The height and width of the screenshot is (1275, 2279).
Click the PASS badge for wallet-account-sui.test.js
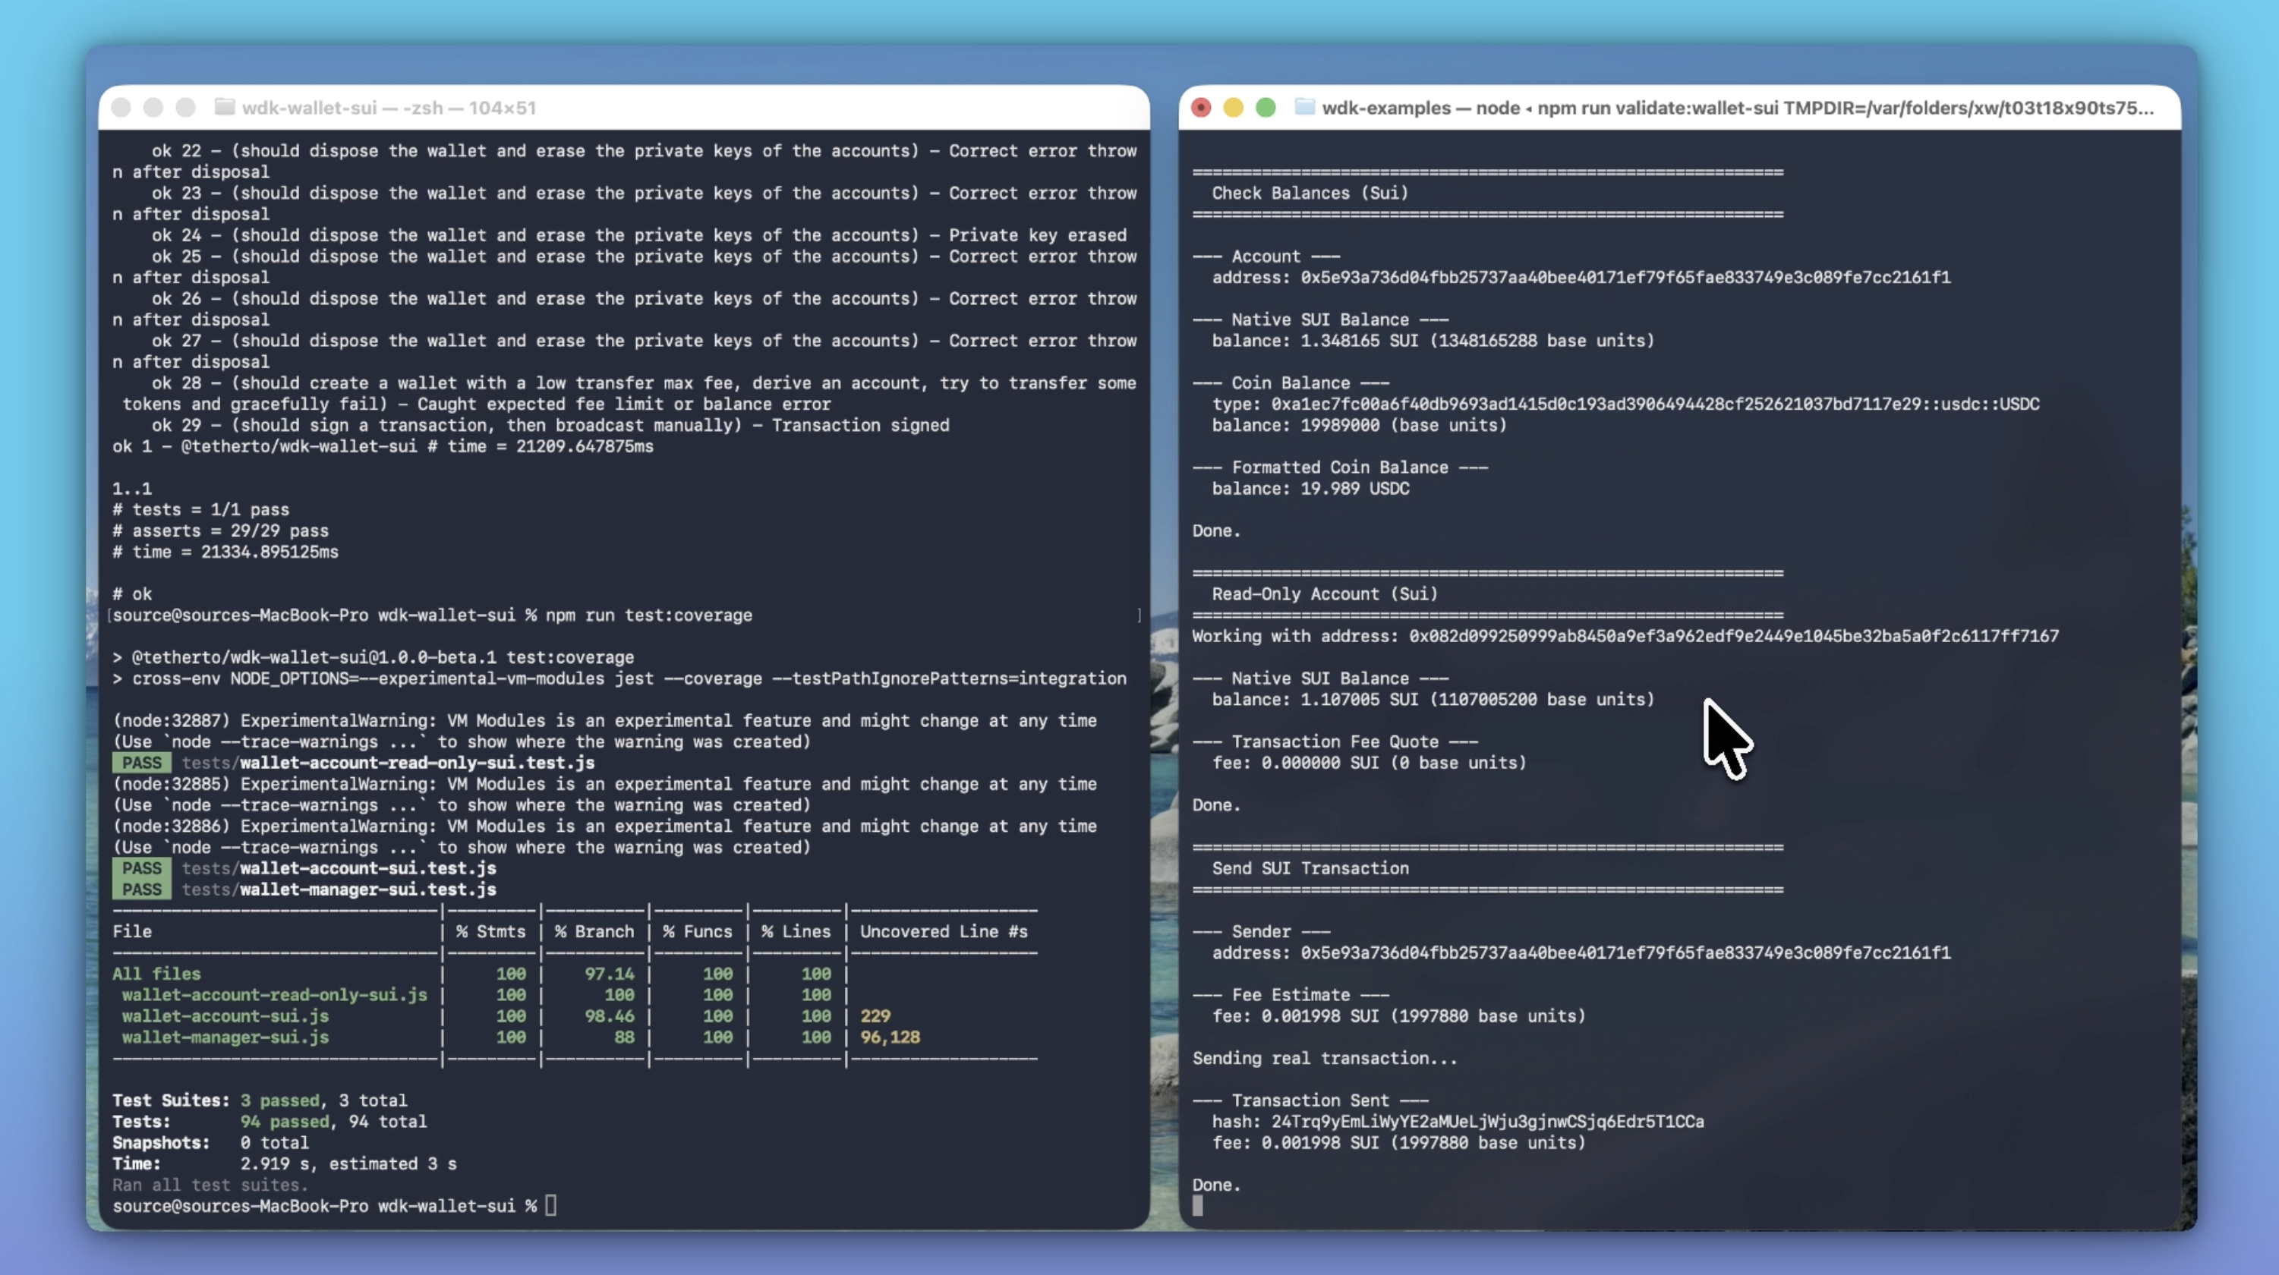pos(141,868)
